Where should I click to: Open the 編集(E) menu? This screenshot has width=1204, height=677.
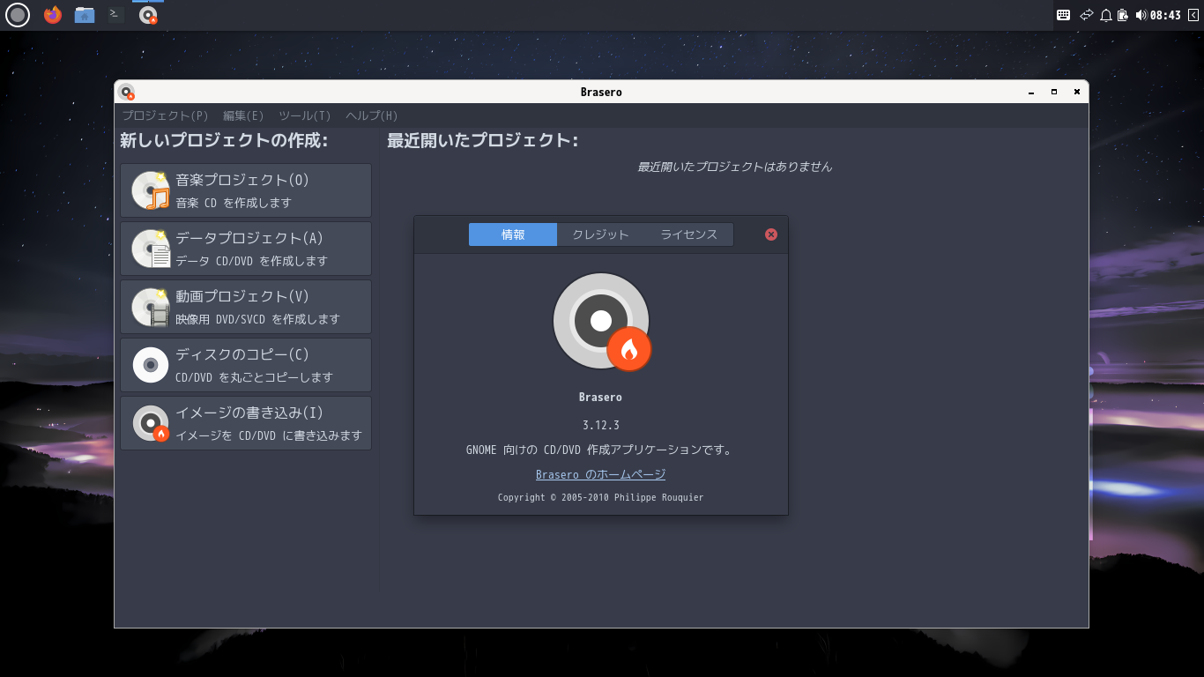243,115
